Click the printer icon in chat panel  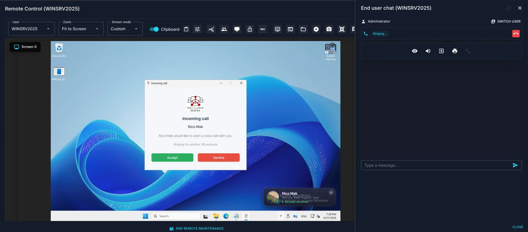455,51
